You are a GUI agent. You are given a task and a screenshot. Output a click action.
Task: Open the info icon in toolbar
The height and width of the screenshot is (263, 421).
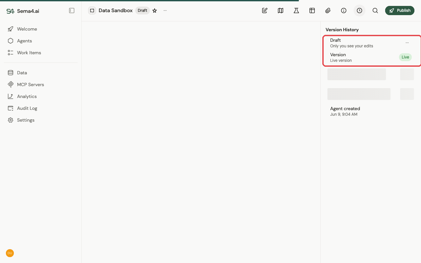click(x=344, y=11)
